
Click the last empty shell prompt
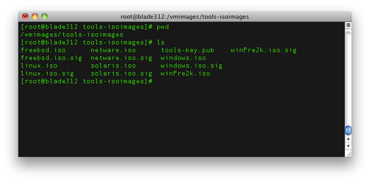(x=87, y=81)
